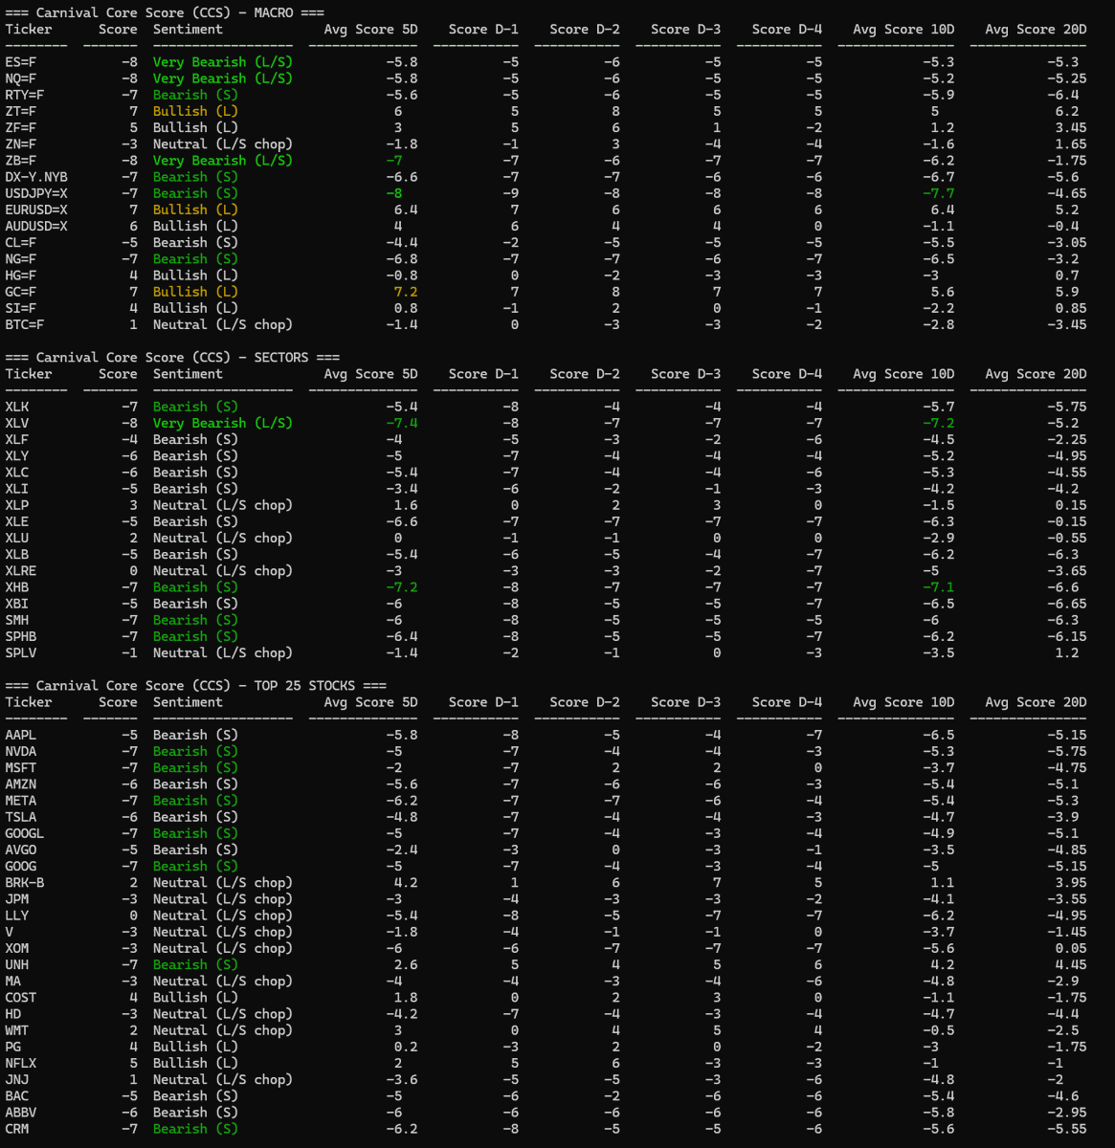Select the NQ=F ticker label
The height and width of the screenshot is (1148, 1115).
tap(21, 78)
